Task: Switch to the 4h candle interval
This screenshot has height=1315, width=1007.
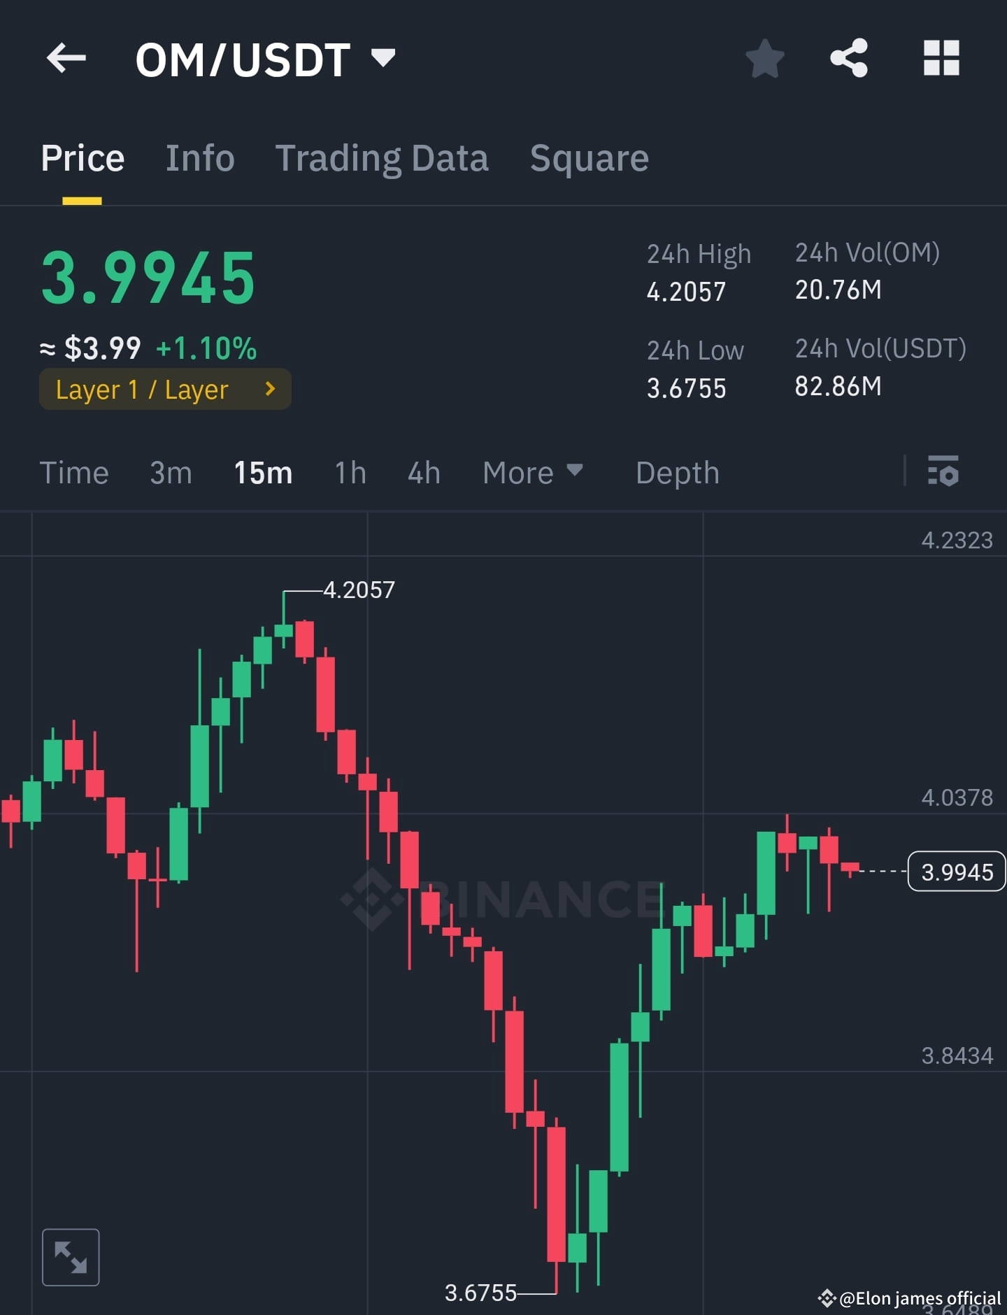Action: (423, 473)
